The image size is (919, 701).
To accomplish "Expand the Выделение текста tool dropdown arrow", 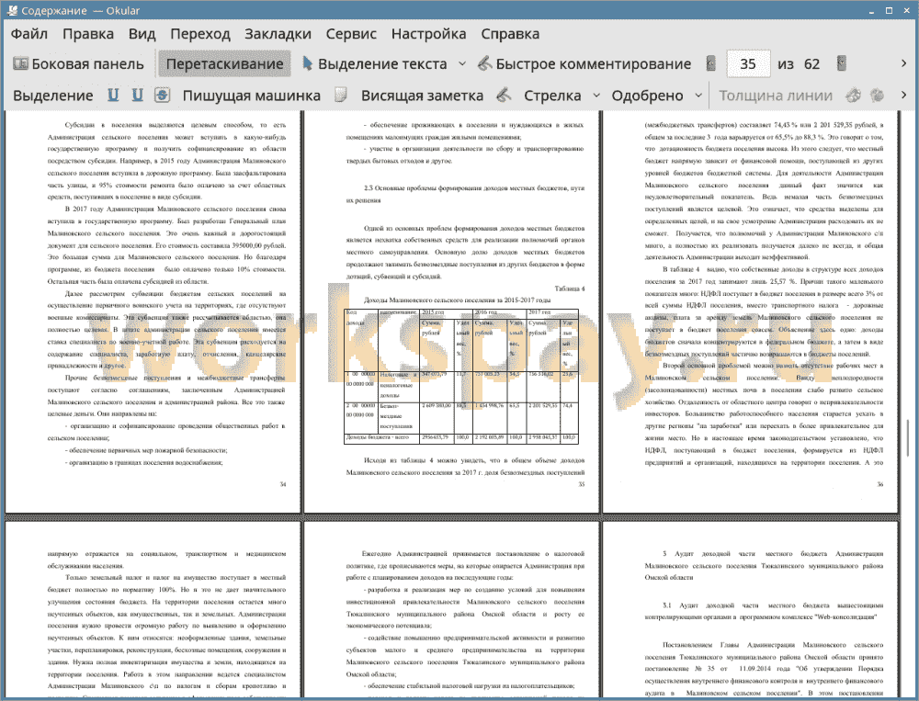I will [462, 64].
